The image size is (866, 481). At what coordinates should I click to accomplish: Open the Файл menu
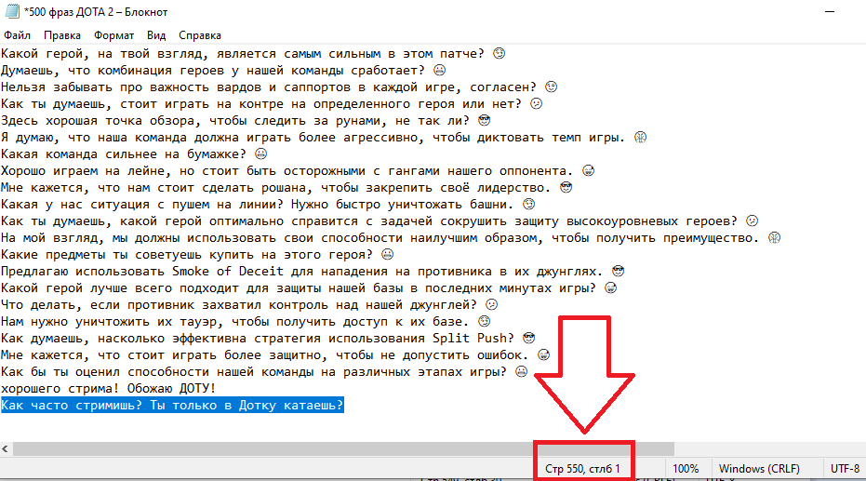click(17, 35)
